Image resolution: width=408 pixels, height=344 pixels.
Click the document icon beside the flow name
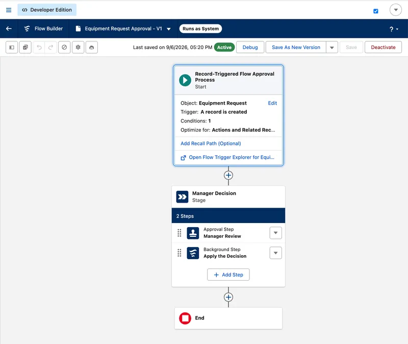pos(78,29)
